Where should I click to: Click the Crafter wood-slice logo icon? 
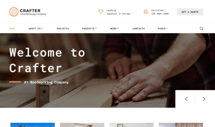tap(14, 12)
